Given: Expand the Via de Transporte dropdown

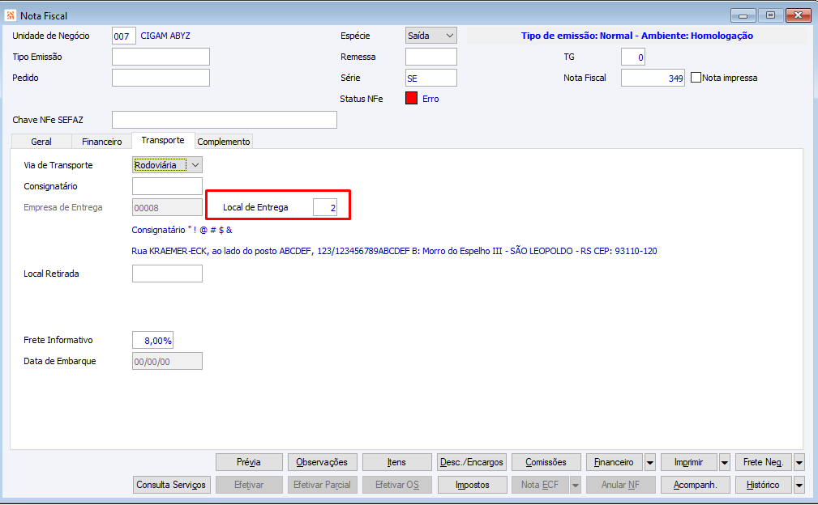Looking at the screenshot, I should (167, 165).
